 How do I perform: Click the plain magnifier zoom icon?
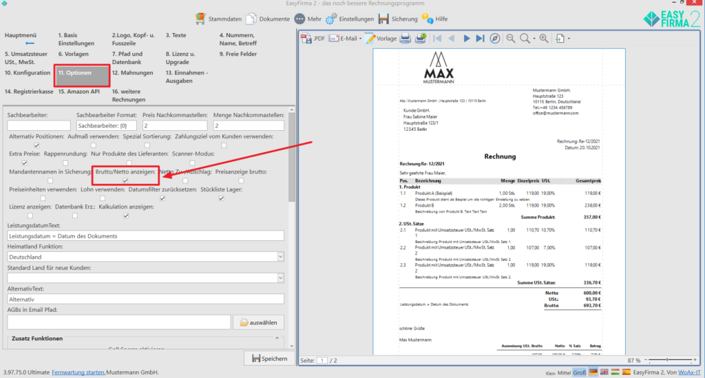[x=525, y=39]
